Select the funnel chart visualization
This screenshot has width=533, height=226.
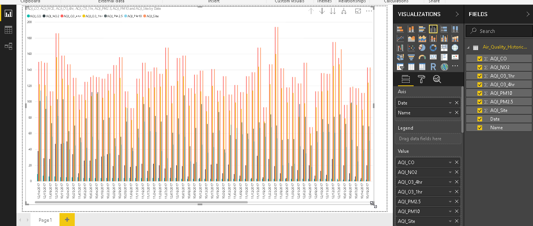pos(411,57)
